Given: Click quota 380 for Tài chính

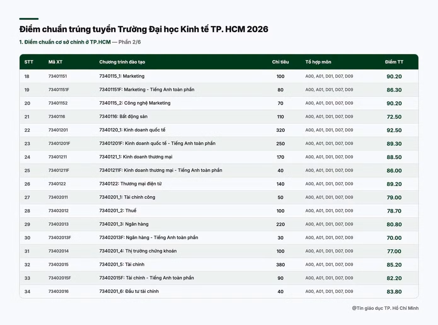Looking at the screenshot, I should click(280, 265).
